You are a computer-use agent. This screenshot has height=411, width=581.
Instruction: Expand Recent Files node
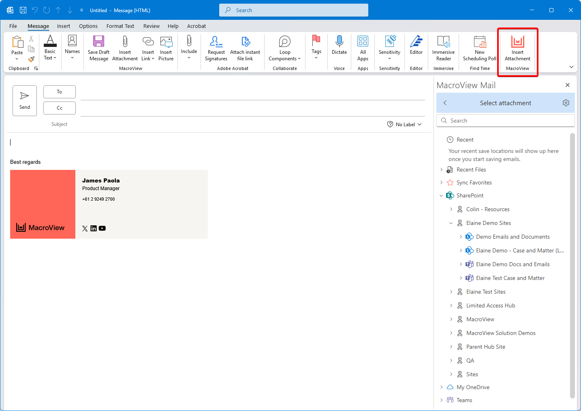coord(442,169)
